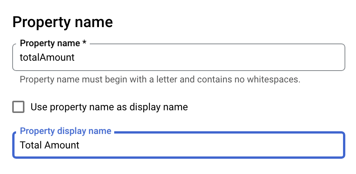Screen dimensions: 356x174
Task: Click the 'Total Amount' text value
Action: (50, 145)
